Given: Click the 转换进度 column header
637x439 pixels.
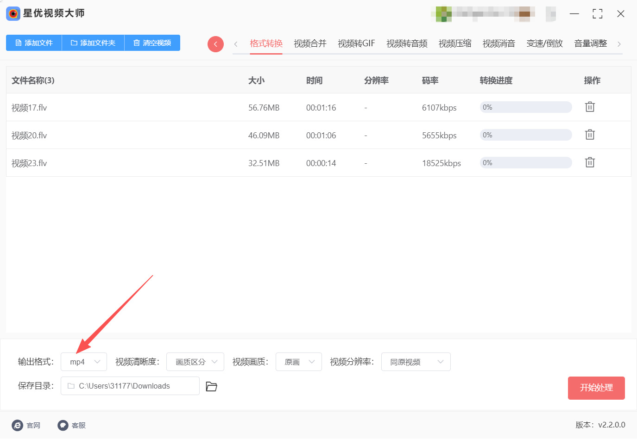Looking at the screenshot, I should [x=496, y=80].
